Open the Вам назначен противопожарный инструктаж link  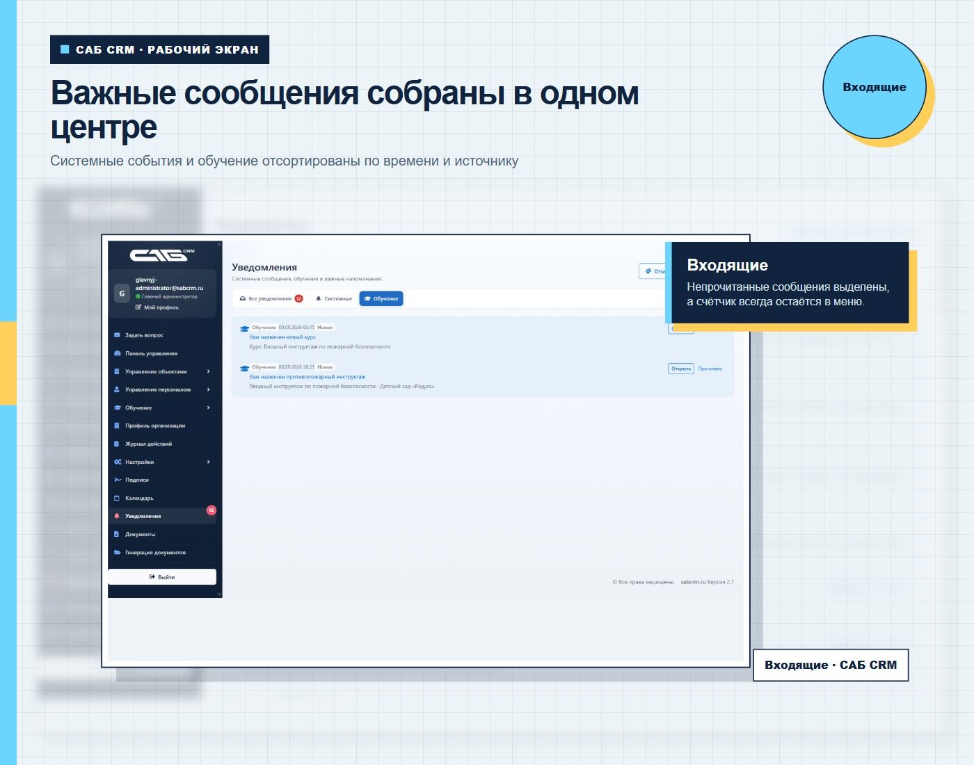point(308,377)
